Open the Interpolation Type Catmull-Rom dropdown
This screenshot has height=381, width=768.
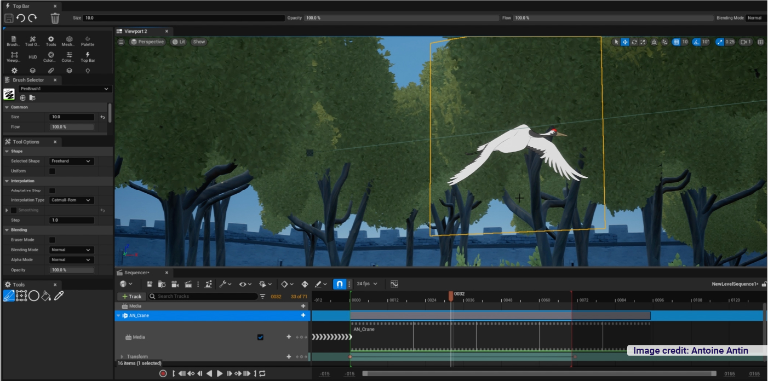coord(72,200)
